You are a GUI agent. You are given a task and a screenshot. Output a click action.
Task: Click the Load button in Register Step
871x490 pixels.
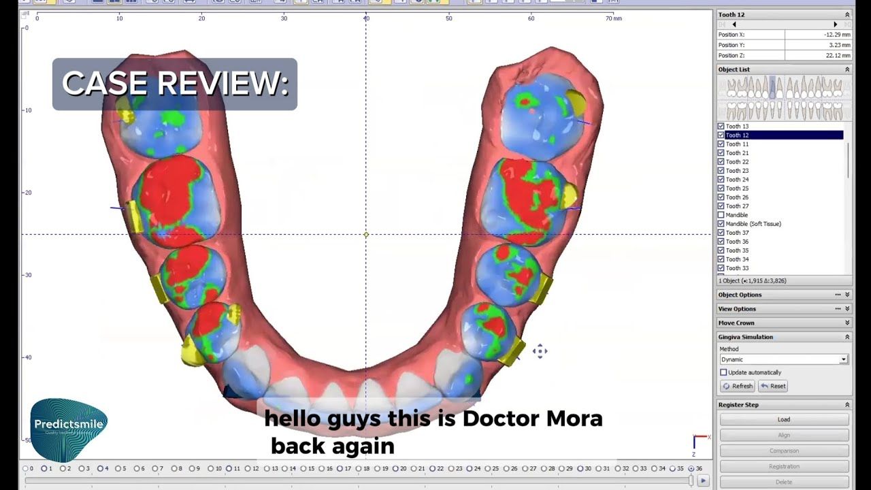point(784,419)
